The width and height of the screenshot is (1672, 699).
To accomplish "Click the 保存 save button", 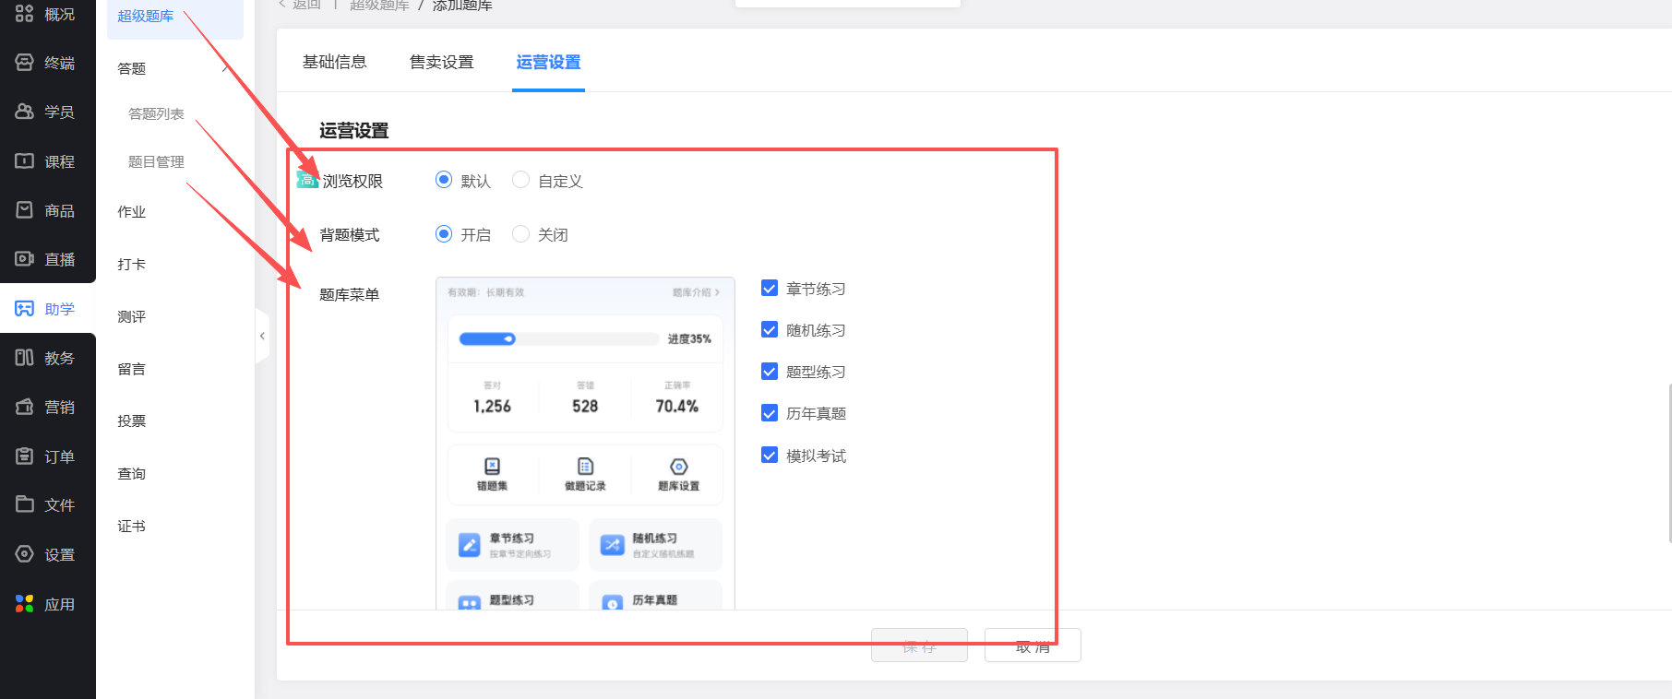I will 919,646.
